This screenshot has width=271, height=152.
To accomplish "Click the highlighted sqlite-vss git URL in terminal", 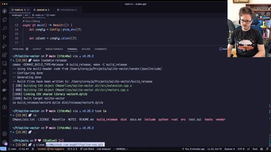I will click(x=75, y=145).
